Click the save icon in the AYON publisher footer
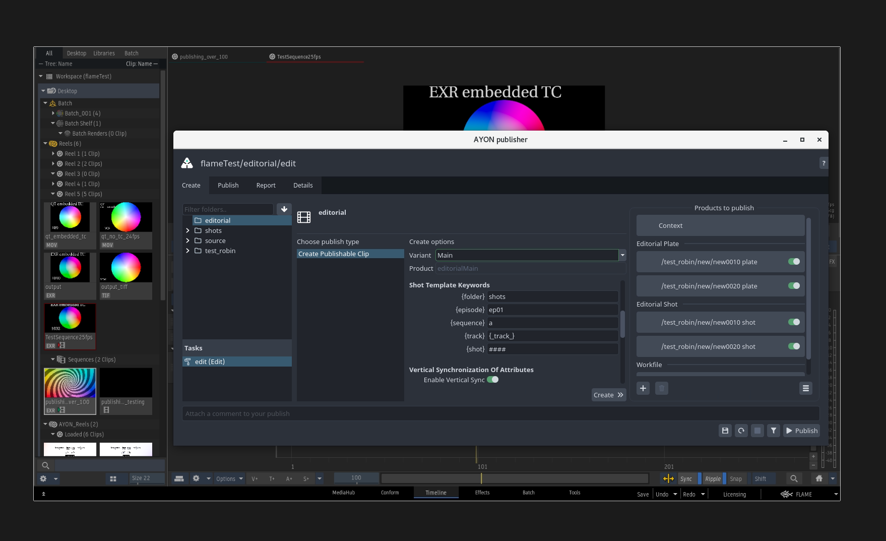This screenshot has height=541, width=886. click(725, 431)
